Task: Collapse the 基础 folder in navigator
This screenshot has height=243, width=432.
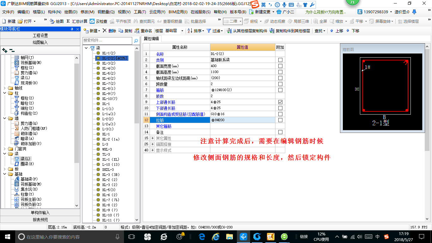Action: (4, 174)
